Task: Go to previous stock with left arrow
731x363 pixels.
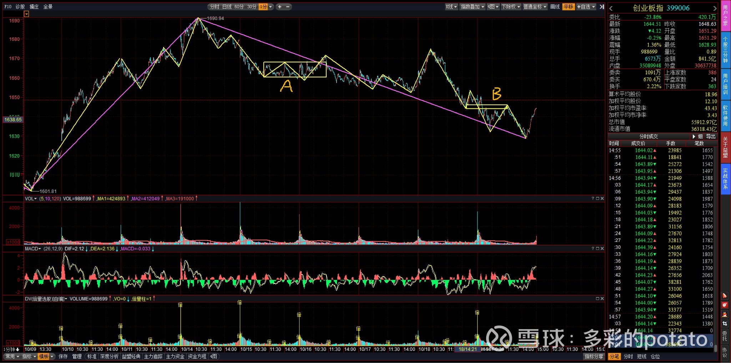Action: 611,8
